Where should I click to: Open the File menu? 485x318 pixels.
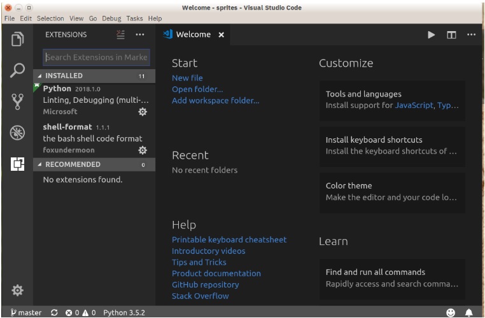pyautogui.click(x=10, y=18)
